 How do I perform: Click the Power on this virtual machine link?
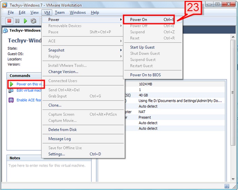point(29,84)
